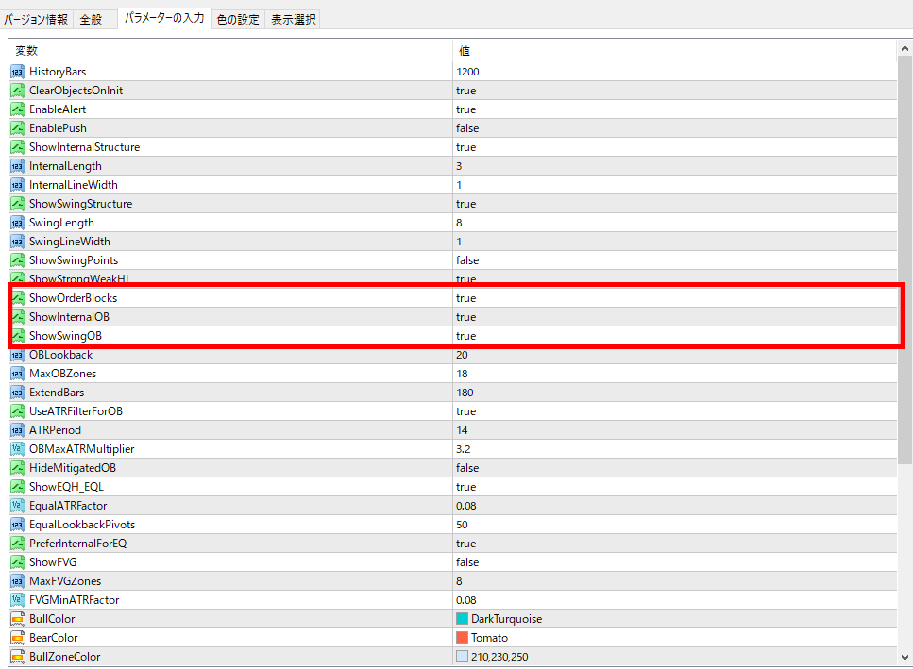Toggle the ShowFVG value
The image size is (913, 669).
(x=466, y=562)
